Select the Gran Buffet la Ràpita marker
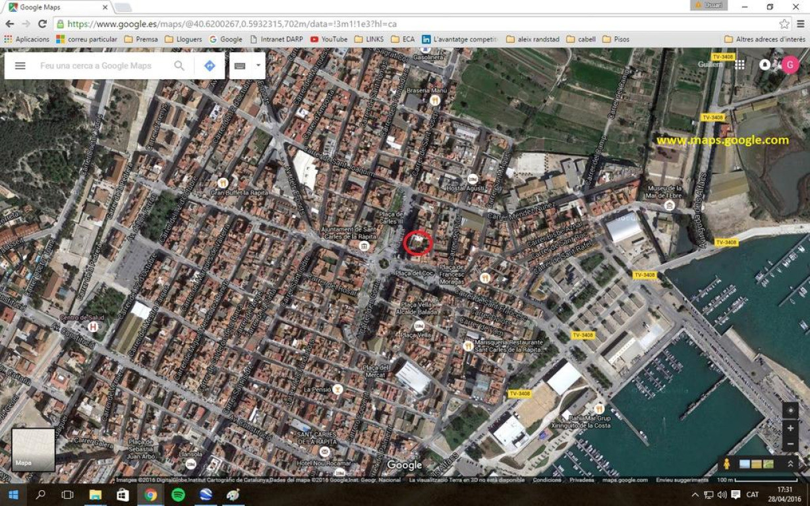The height and width of the screenshot is (506, 810). click(x=223, y=183)
